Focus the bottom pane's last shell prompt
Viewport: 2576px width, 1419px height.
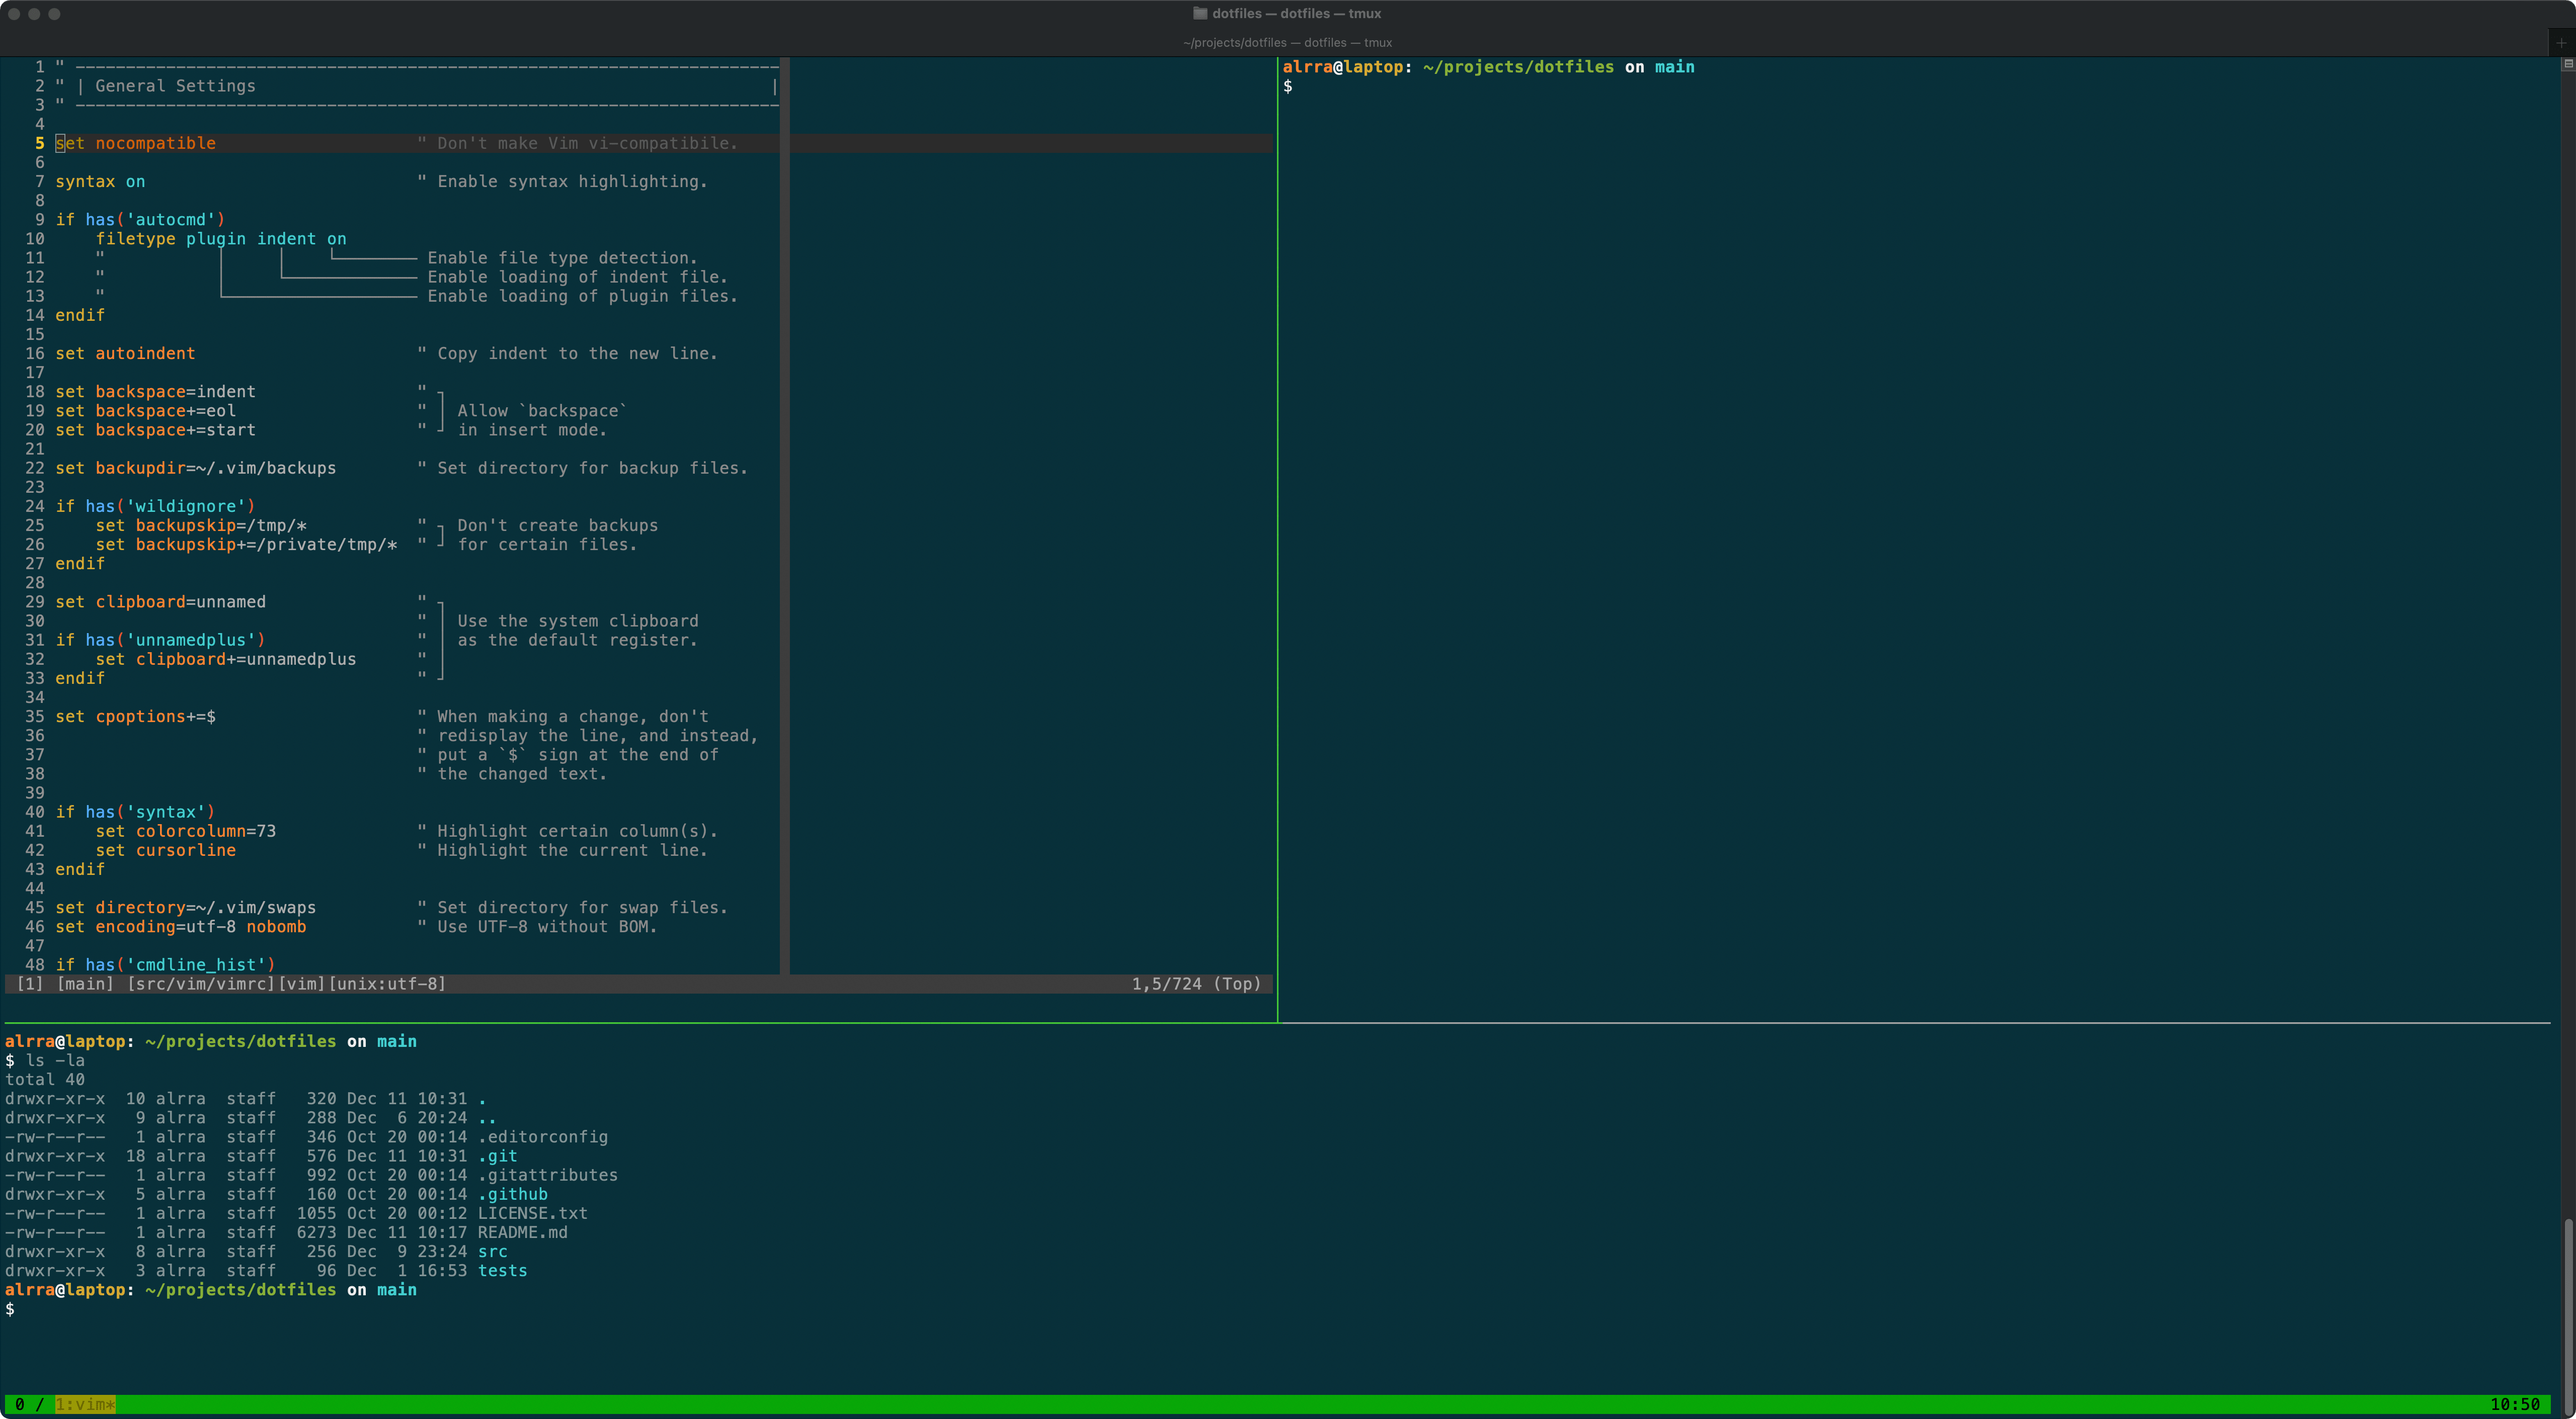[x=10, y=1309]
